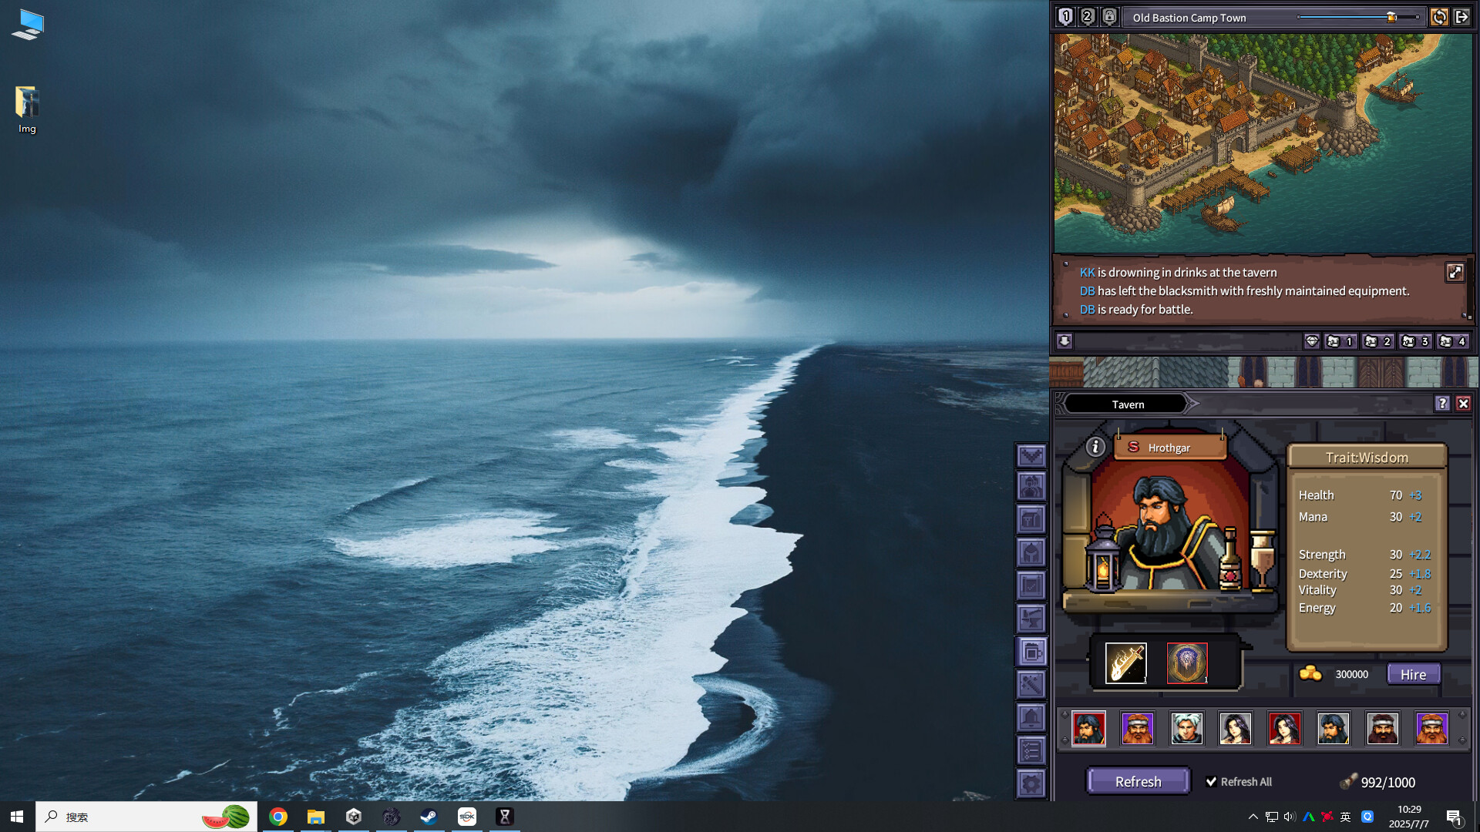Enable the Refresh All checkbox

1212,781
